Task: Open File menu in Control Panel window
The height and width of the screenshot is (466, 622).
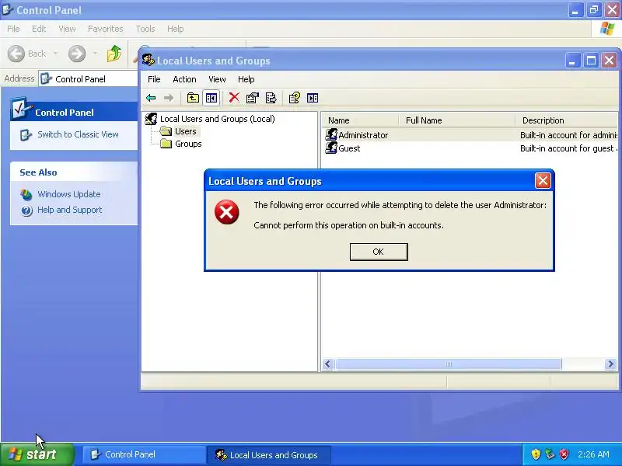Action: 13,29
